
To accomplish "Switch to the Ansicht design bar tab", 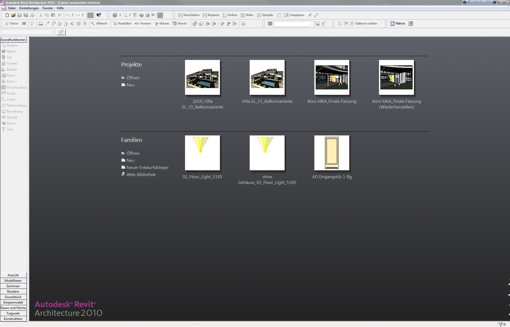I will pyautogui.click(x=13, y=275).
